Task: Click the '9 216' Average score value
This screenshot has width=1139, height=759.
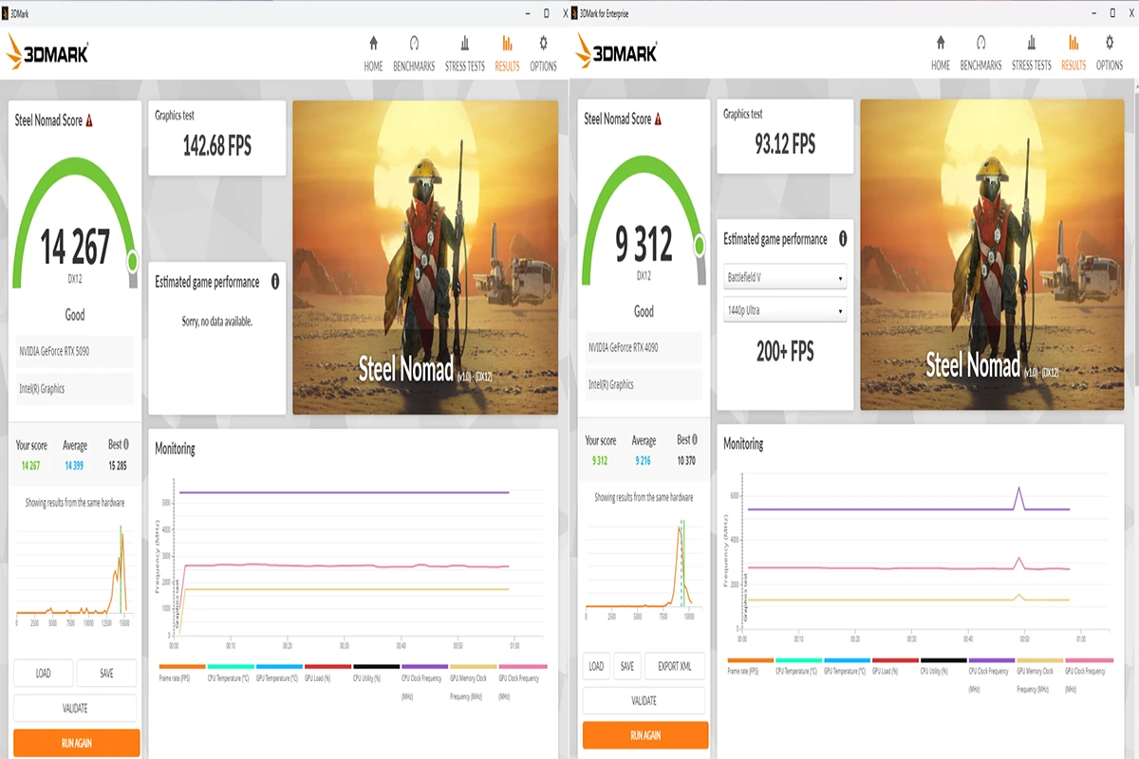Action: tap(644, 460)
